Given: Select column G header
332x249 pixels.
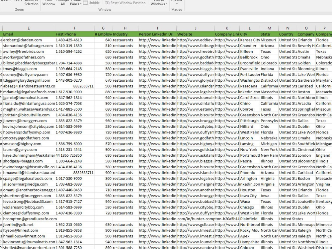Looking at the screenshot, I should (x=103, y=28).
